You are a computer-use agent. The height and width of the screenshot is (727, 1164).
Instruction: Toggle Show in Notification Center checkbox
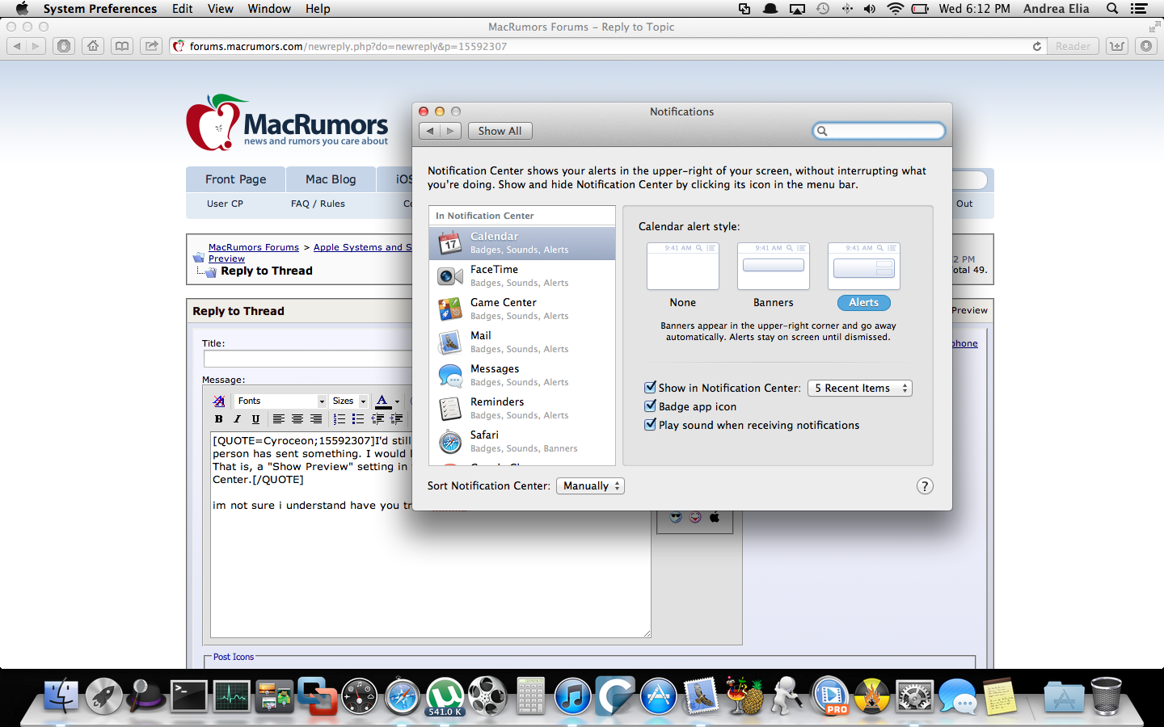pos(650,388)
